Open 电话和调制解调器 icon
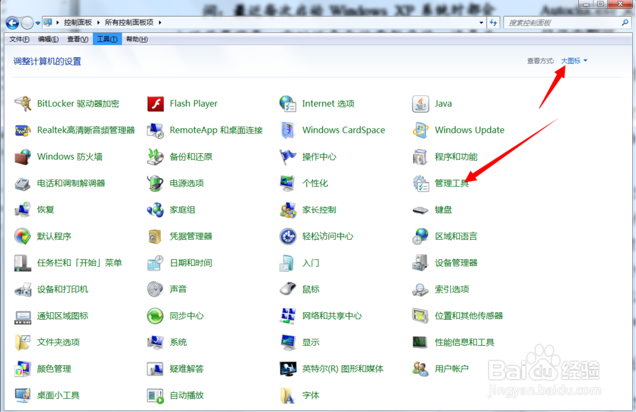 23,183
